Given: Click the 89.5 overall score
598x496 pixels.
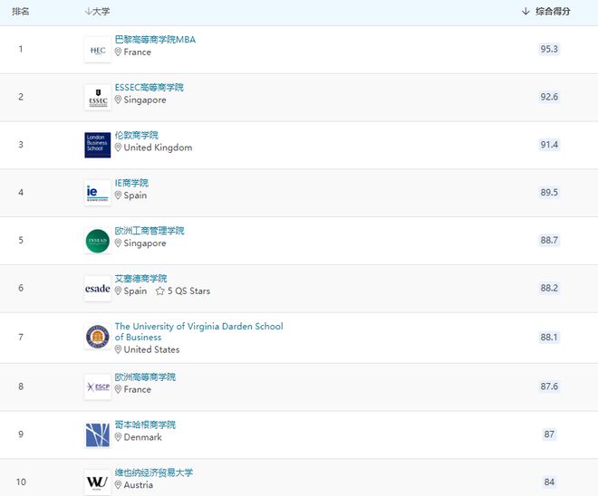Looking at the screenshot, I should click(x=549, y=192).
